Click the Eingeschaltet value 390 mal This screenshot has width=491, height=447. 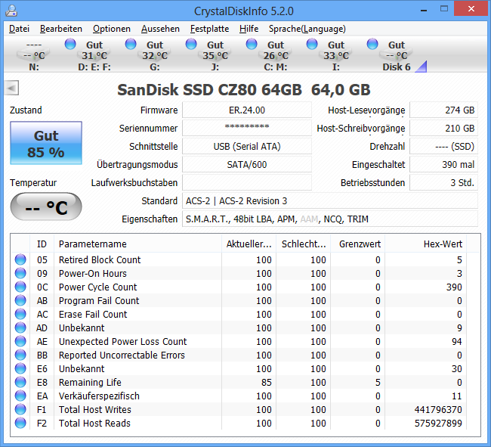443,165
